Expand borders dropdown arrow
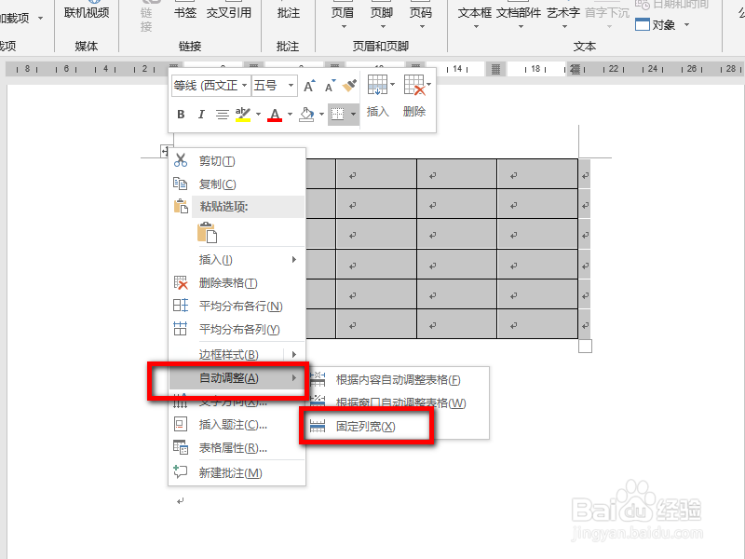Image resolution: width=745 pixels, height=559 pixels. pyautogui.click(x=353, y=114)
